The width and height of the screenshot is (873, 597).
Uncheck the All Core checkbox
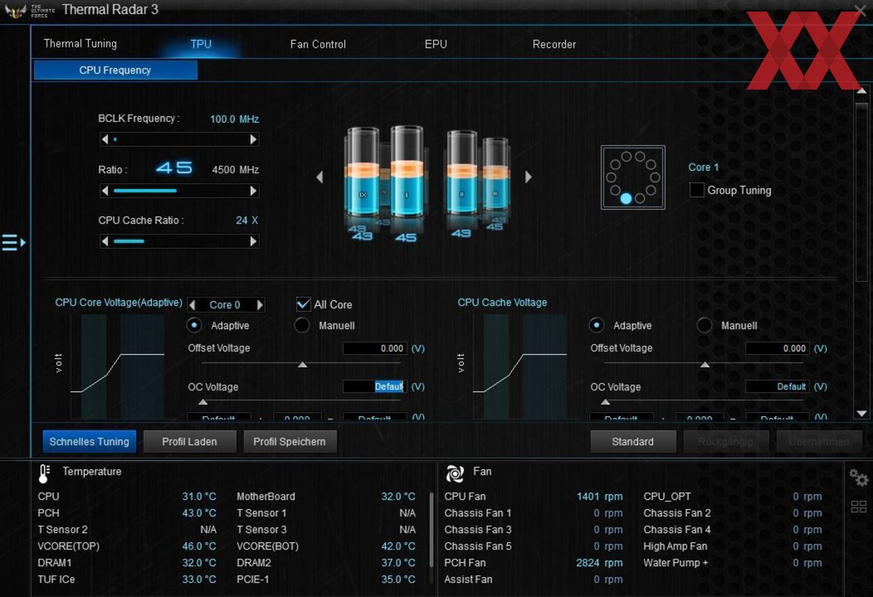tap(303, 304)
